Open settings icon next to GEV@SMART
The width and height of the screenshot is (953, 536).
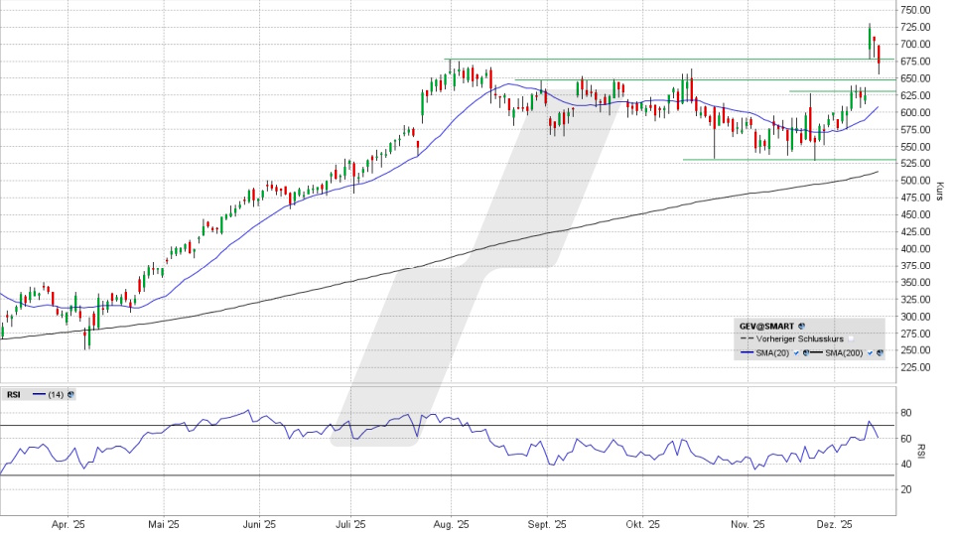point(801,326)
